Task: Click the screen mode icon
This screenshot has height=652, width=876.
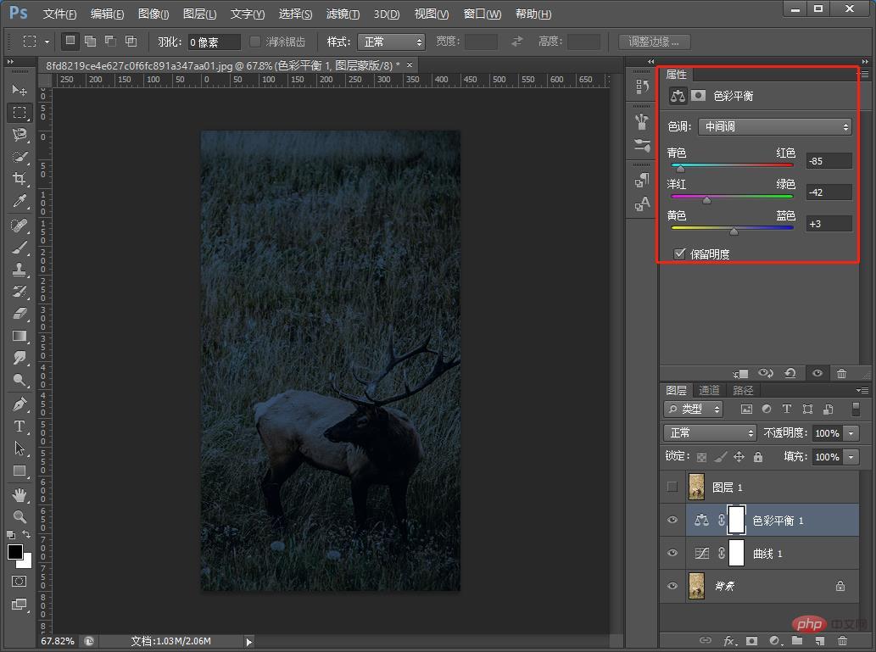Action: [19, 604]
